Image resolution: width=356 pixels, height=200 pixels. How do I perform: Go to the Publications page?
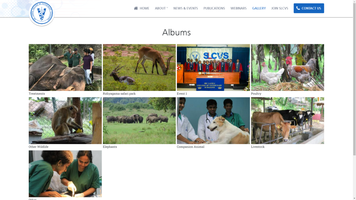click(x=214, y=8)
